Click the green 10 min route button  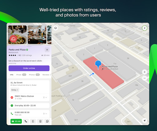pos(16,121)
